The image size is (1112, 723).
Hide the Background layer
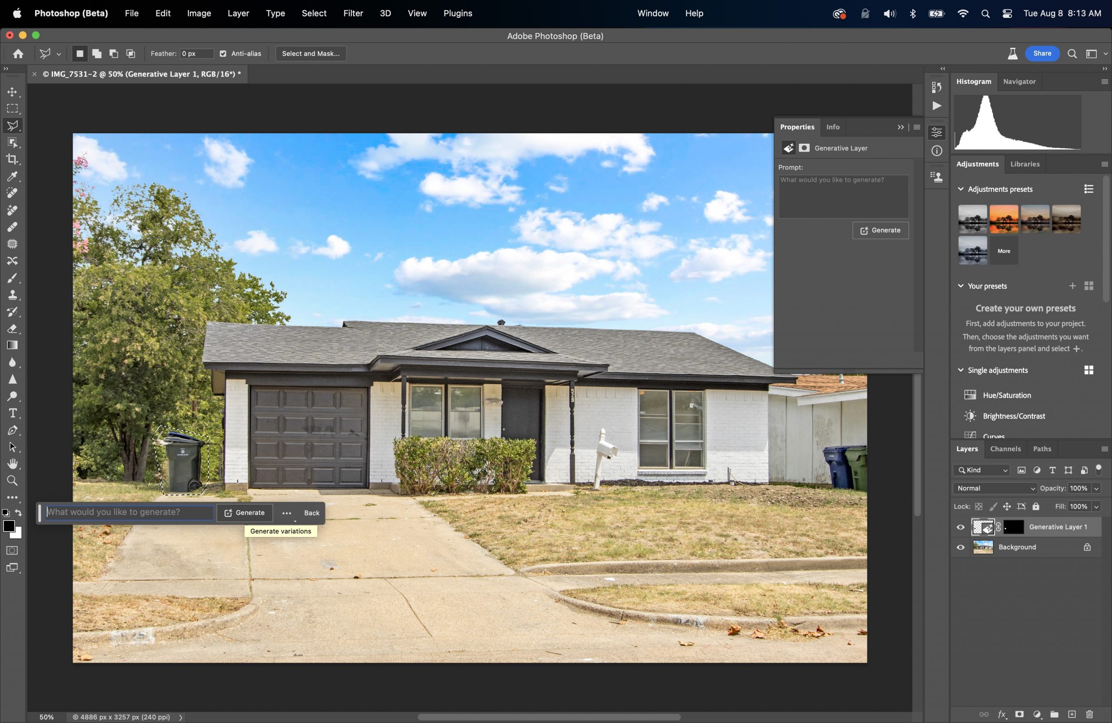tap(960, 547)
